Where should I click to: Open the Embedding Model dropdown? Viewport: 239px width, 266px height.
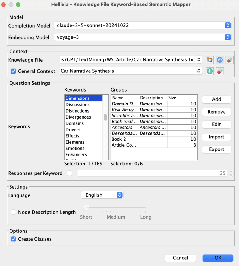point(228,37)
